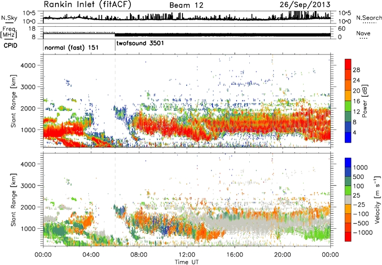
Task: Click the "500" velocity colorbar label
Action: [359, 177]
